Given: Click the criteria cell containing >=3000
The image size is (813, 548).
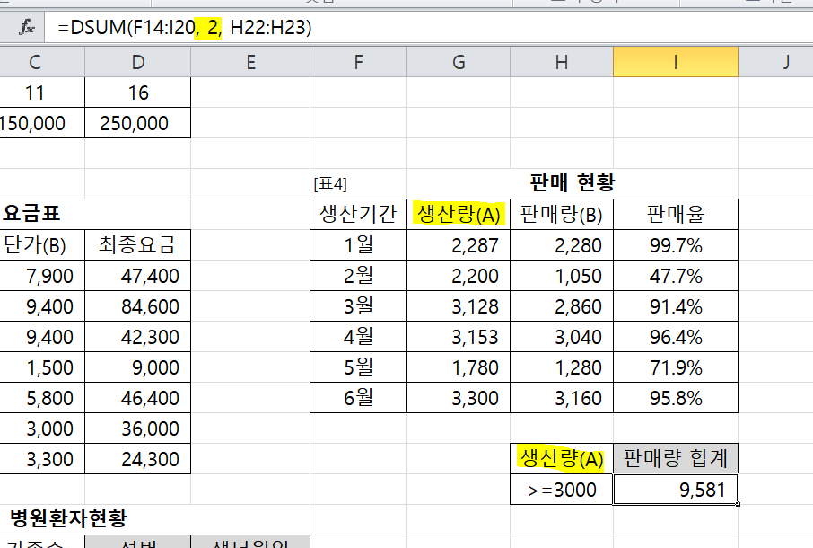Looking at the screenshot, I should (x=562, y=489).
